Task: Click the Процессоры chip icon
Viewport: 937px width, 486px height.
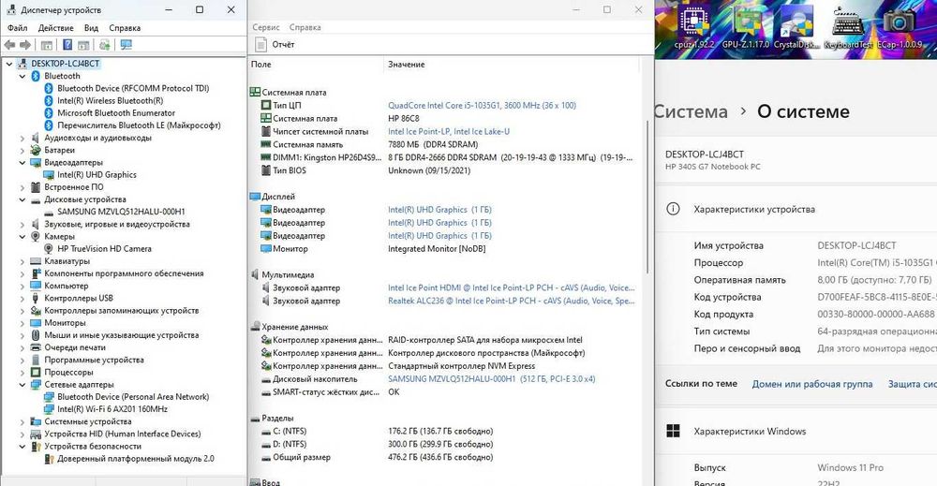Action: click(36, 372)
